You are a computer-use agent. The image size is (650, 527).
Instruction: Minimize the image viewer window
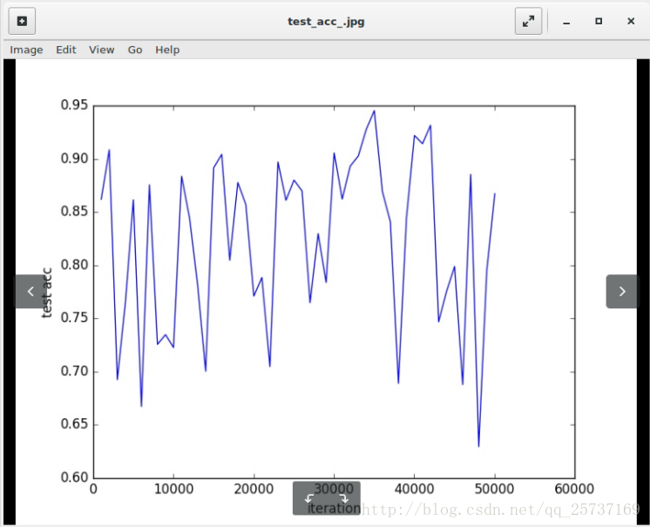(566, 21)
